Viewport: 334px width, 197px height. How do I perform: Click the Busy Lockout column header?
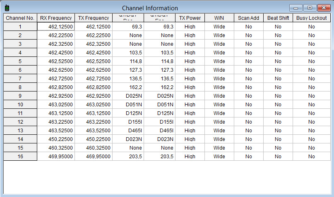(311, 18)
